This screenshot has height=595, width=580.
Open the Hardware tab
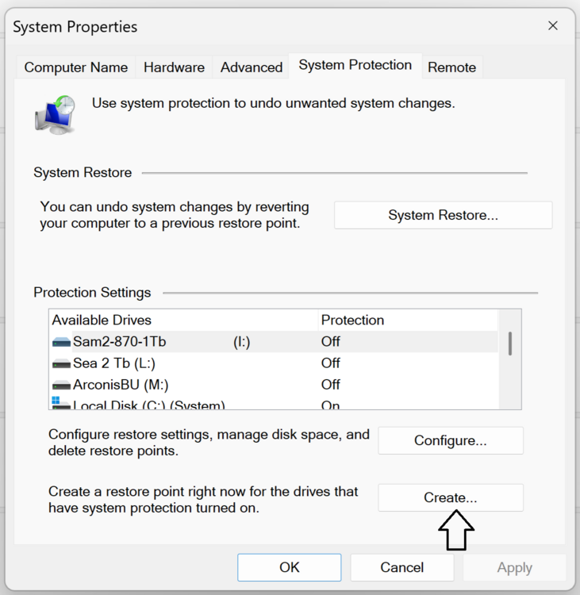174,67
